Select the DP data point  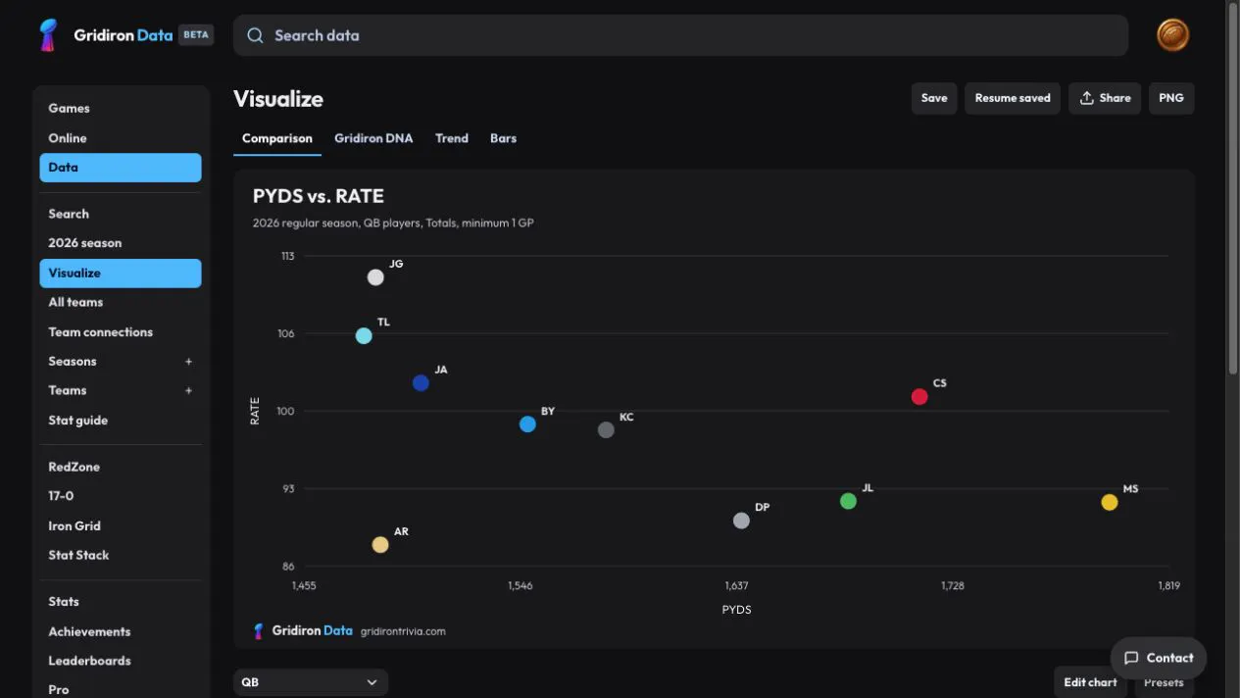tap(741, 521)
